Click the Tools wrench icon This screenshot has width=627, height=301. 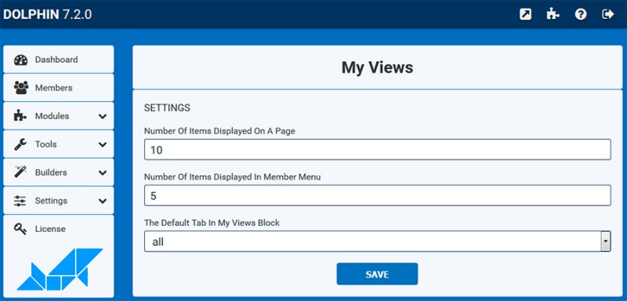coord(20,144)
